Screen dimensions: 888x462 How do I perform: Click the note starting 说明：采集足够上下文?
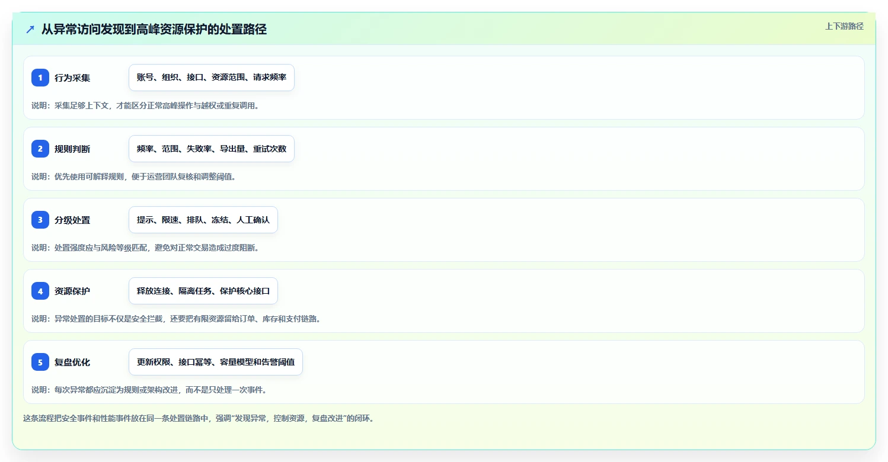[x=145, y=105]
